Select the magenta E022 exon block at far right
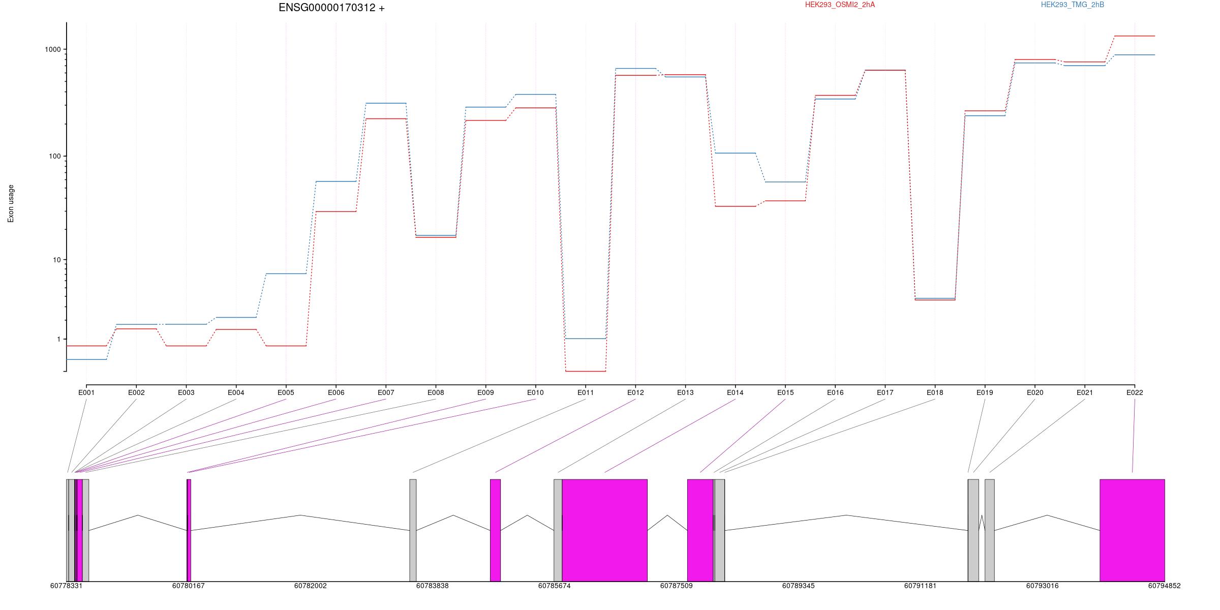This screenshot has width=1220, height=610. [x=1132, y=530]
